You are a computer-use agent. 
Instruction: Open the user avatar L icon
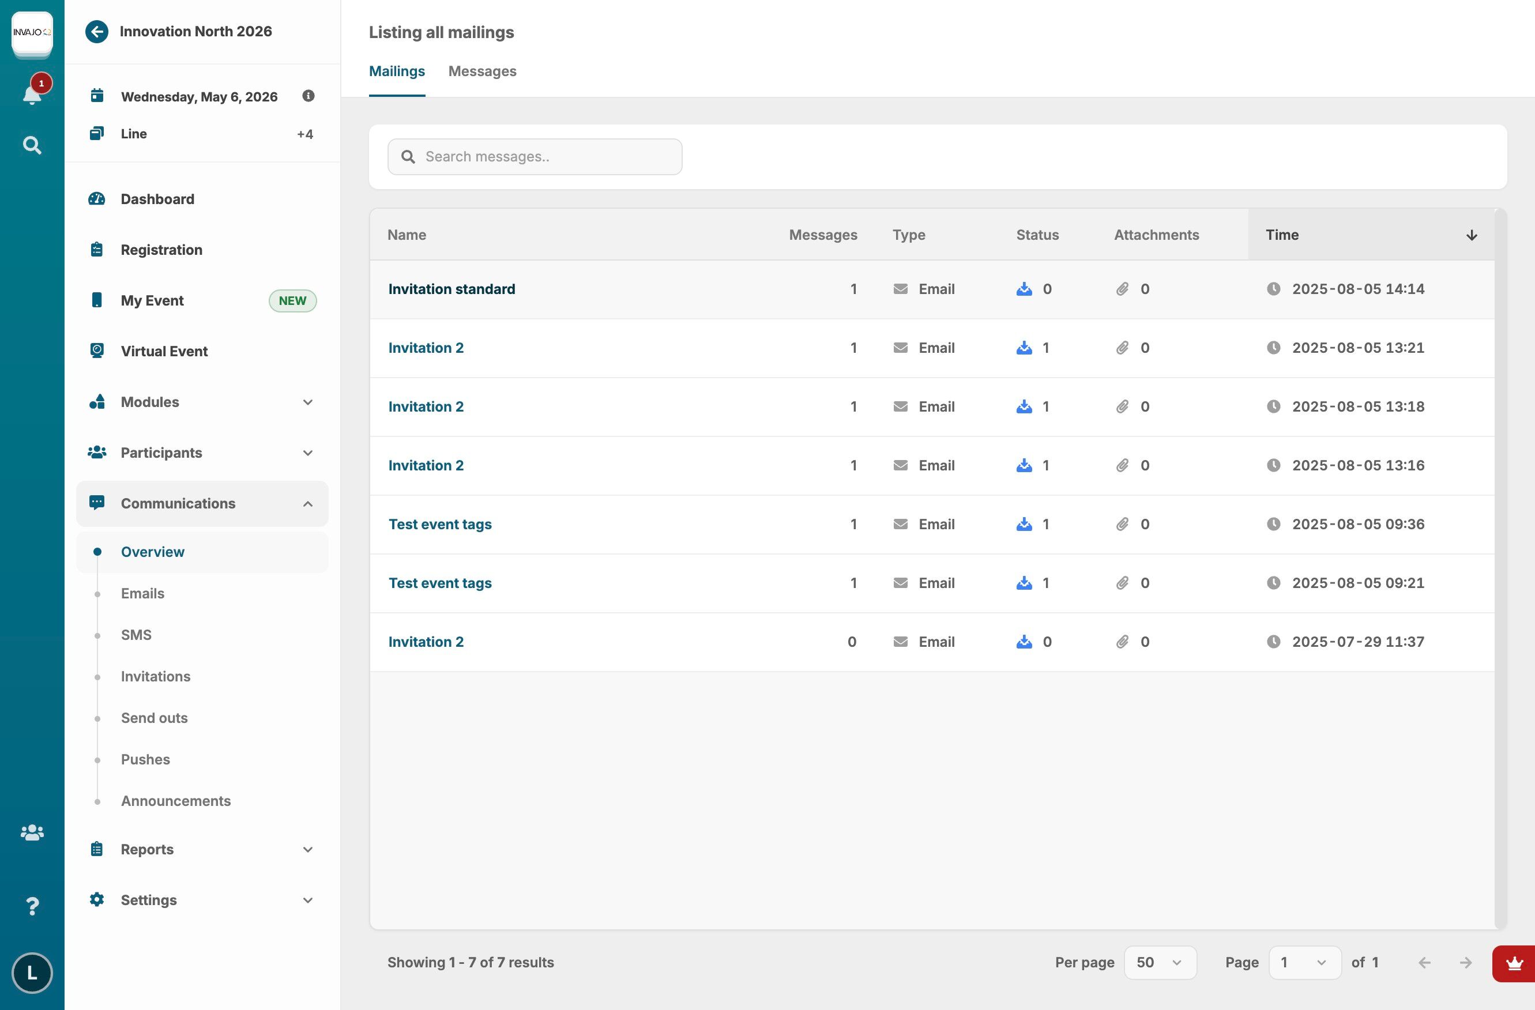32,973
